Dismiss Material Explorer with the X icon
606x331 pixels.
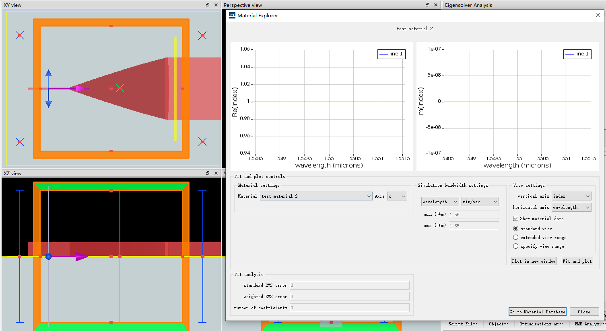[x=598, y=15]
